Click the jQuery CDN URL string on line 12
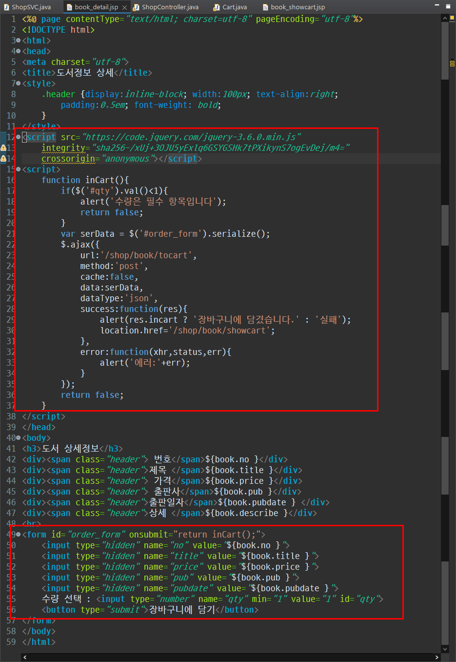 [x=192, y=137]
